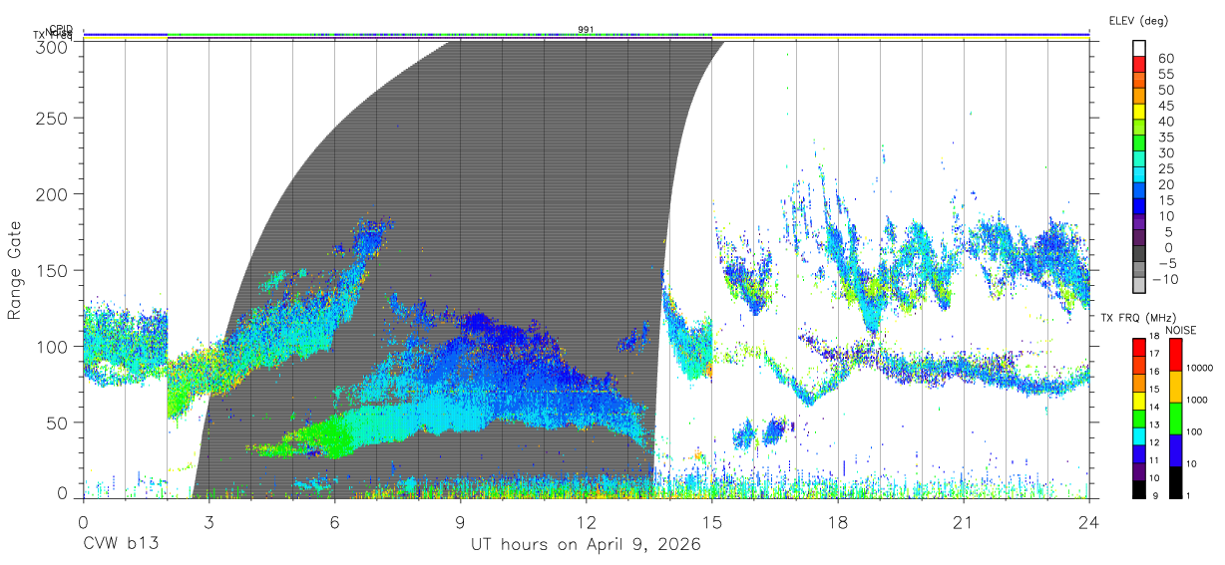Click the "991" CPID value at top

(x=586, y=29)
